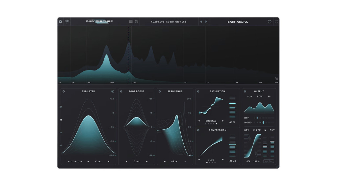
Task: Load the previous preset with left arrow
Action: [x=201, y=22]
